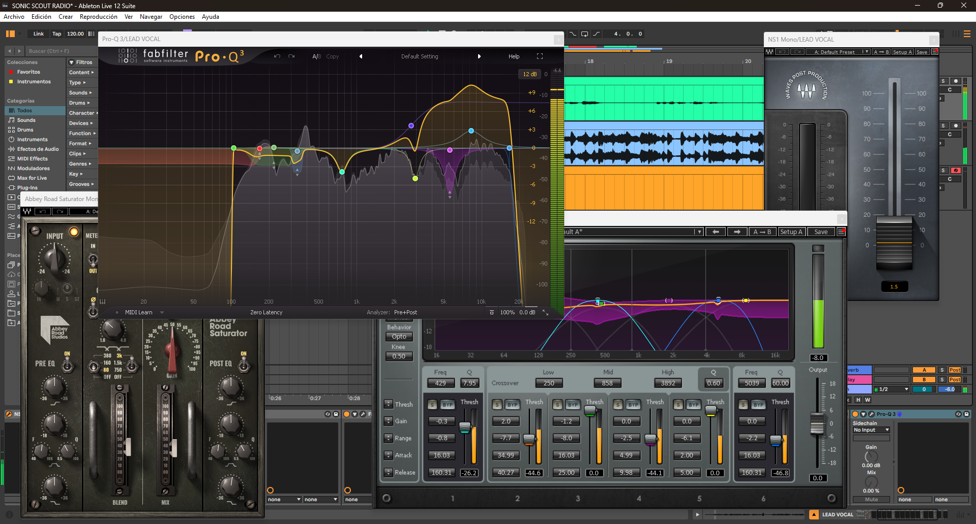Enable Link sync button
Viewport: 976px width, 524px height.
39,34
